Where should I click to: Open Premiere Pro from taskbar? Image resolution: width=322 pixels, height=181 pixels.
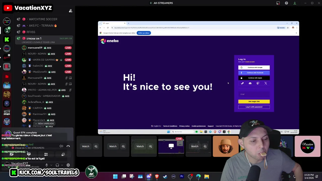coord(182,176)
